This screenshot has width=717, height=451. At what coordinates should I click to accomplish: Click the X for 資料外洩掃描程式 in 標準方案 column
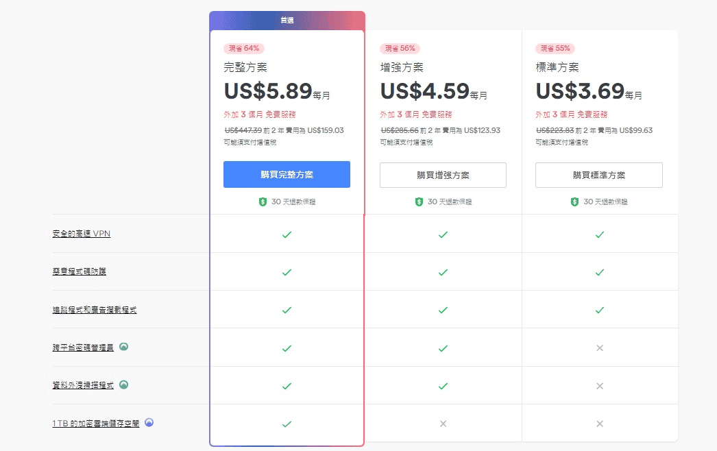(x=600, y=386)
